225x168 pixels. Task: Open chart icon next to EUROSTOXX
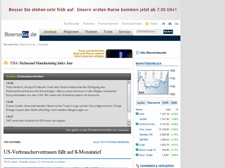tap(137, 124)
